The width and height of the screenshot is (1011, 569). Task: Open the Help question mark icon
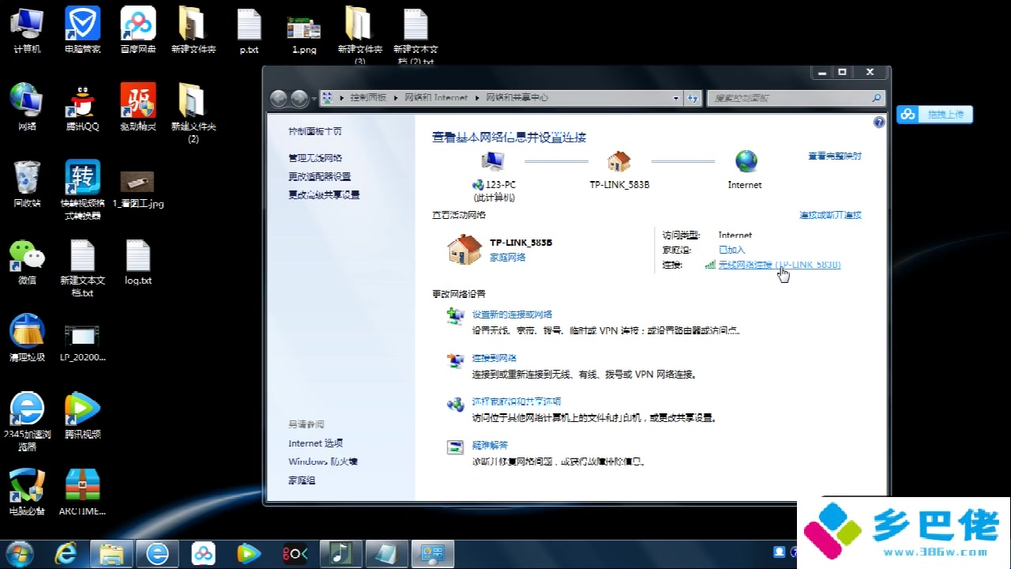click(878, 122)
